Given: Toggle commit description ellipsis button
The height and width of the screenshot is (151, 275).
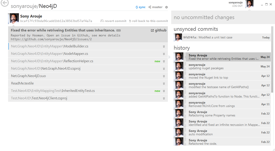Looking at the screenshot, I should coord(118,30).
